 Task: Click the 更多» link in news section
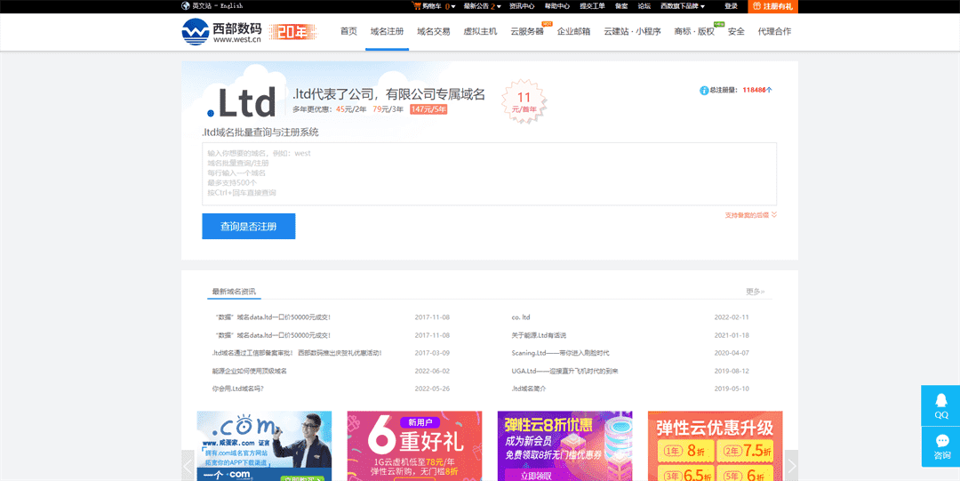click(x=756, y=291)
